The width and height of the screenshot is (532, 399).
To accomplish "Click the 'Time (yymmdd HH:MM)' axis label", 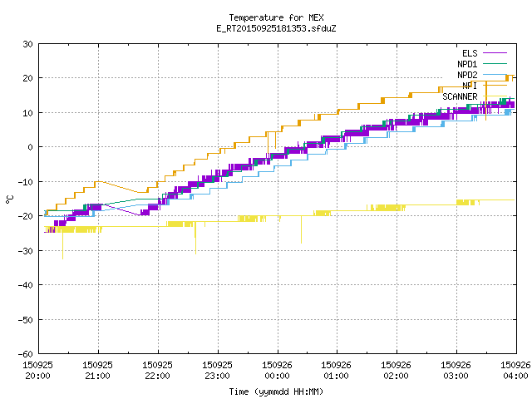I will pyautogui.click(x=276, y=392).
